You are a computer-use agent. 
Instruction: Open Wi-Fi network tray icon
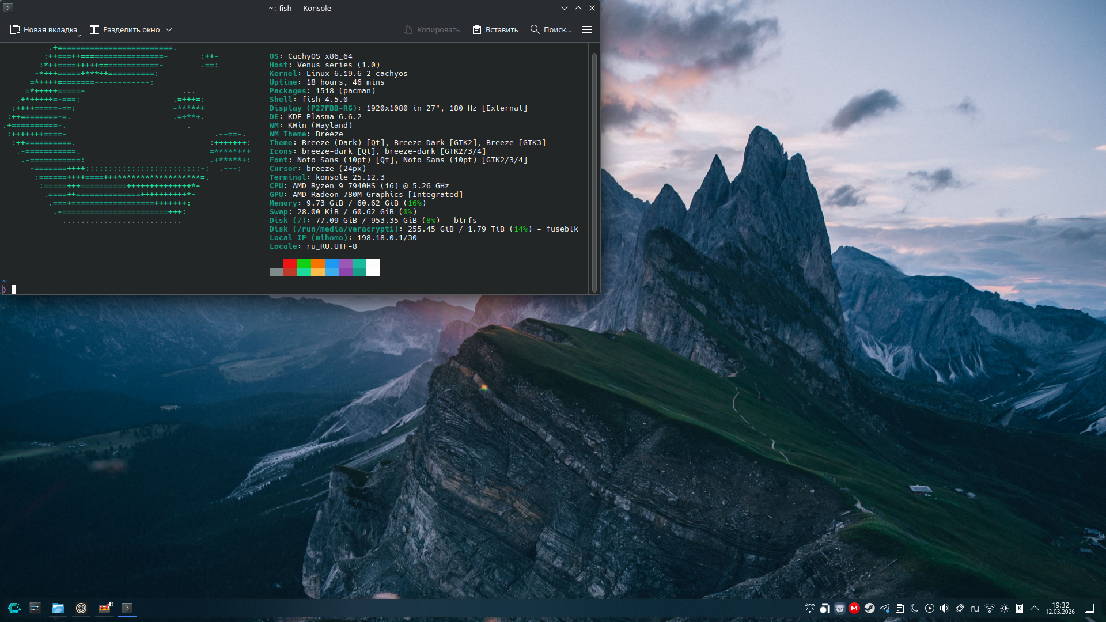point(989,608)
